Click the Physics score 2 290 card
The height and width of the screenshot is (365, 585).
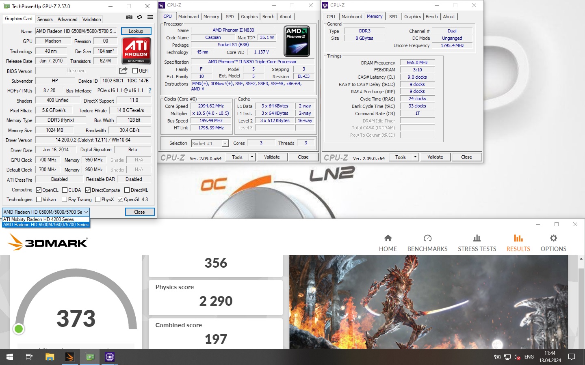coord(216,298)
